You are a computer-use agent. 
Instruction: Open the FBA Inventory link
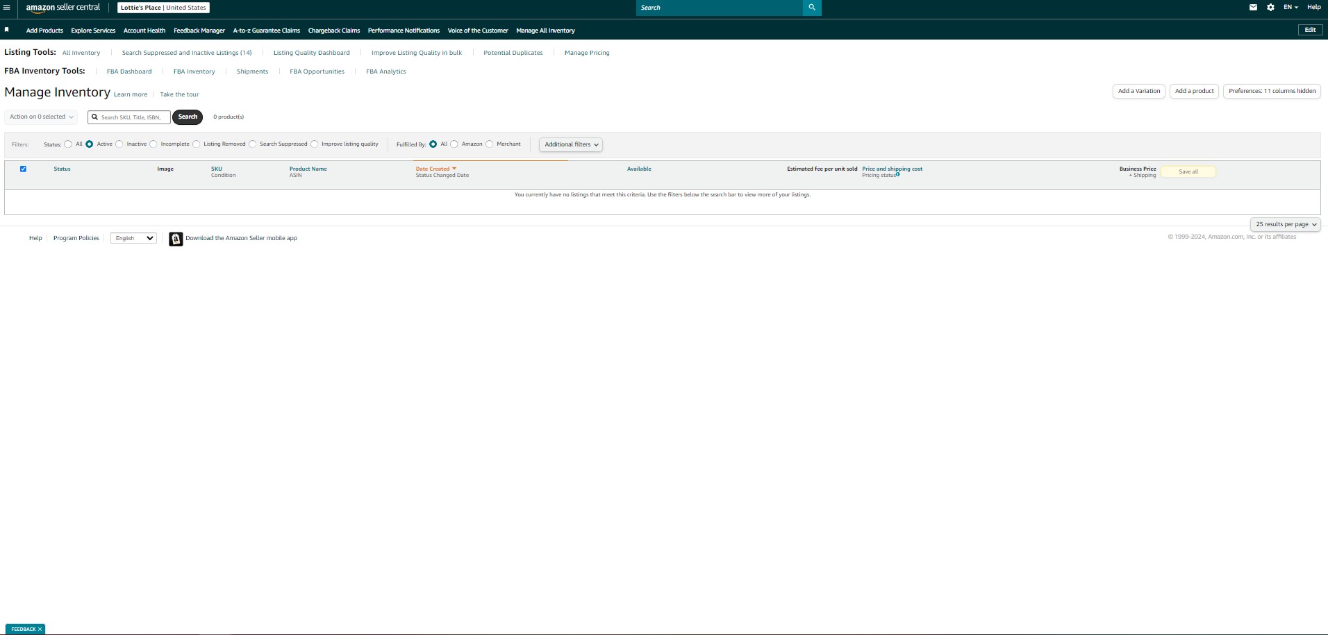click(194, 71)
